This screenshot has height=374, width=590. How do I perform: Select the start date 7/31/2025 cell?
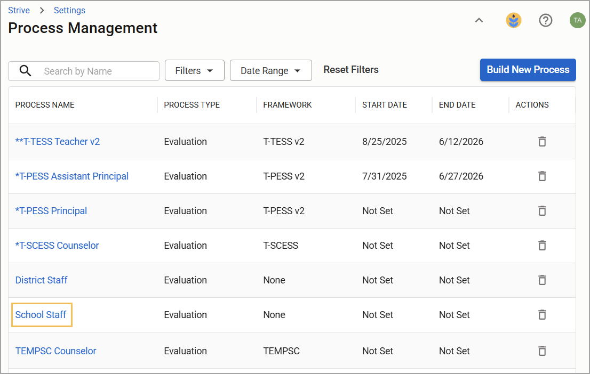point(385,176)
